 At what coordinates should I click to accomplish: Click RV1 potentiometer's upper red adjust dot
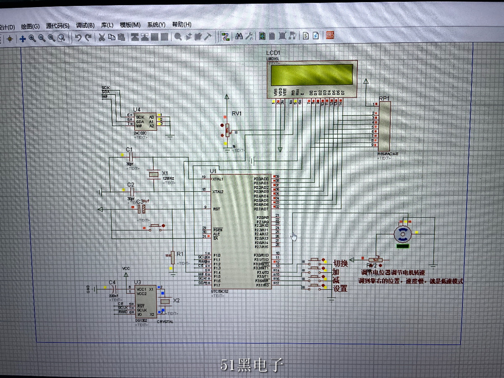[222, 125]
